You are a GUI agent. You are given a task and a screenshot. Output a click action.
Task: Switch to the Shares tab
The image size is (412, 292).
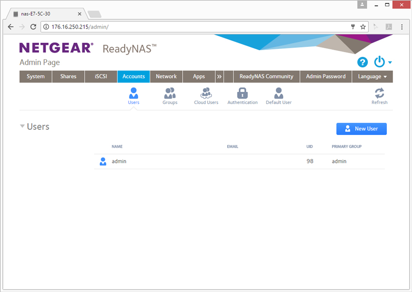click(x=68, y=76)
